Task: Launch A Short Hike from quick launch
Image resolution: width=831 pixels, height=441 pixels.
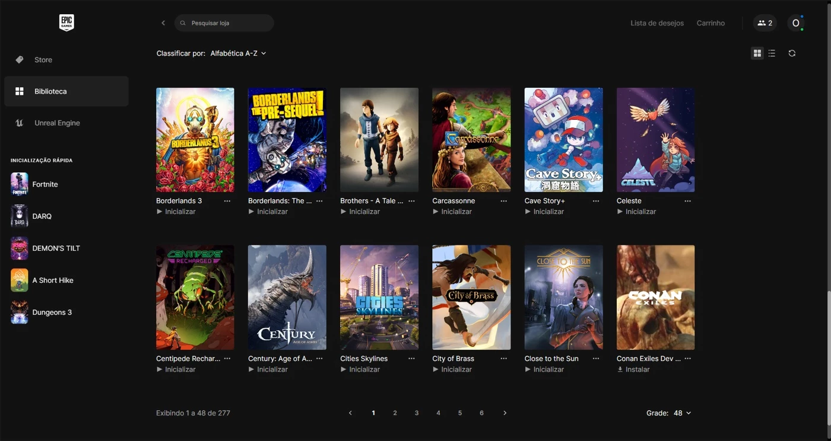Action: click(42, 280)
